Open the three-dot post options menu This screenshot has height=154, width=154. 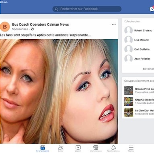pos(114,24)
